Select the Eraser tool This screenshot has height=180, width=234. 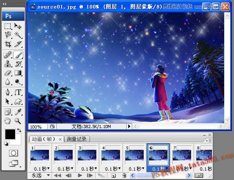click(x=8, y=73)
